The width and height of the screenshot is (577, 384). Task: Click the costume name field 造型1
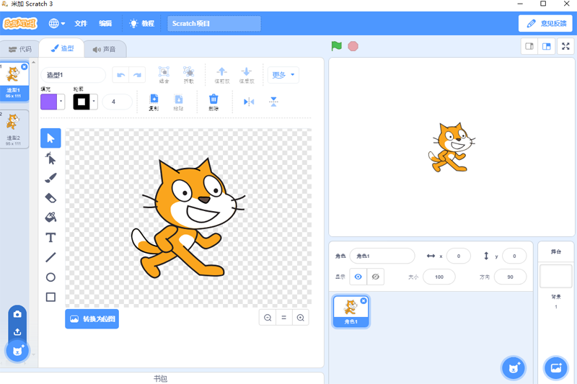(x=74, y=75)
